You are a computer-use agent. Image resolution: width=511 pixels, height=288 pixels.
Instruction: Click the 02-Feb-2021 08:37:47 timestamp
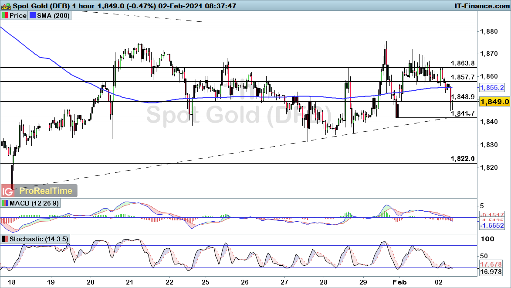click(197, 6)
